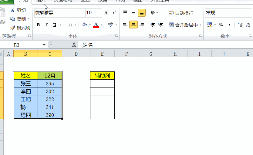Select the cell with value 390
The height and width of the screenshot is (155, 253).
[x=50, y=115]
